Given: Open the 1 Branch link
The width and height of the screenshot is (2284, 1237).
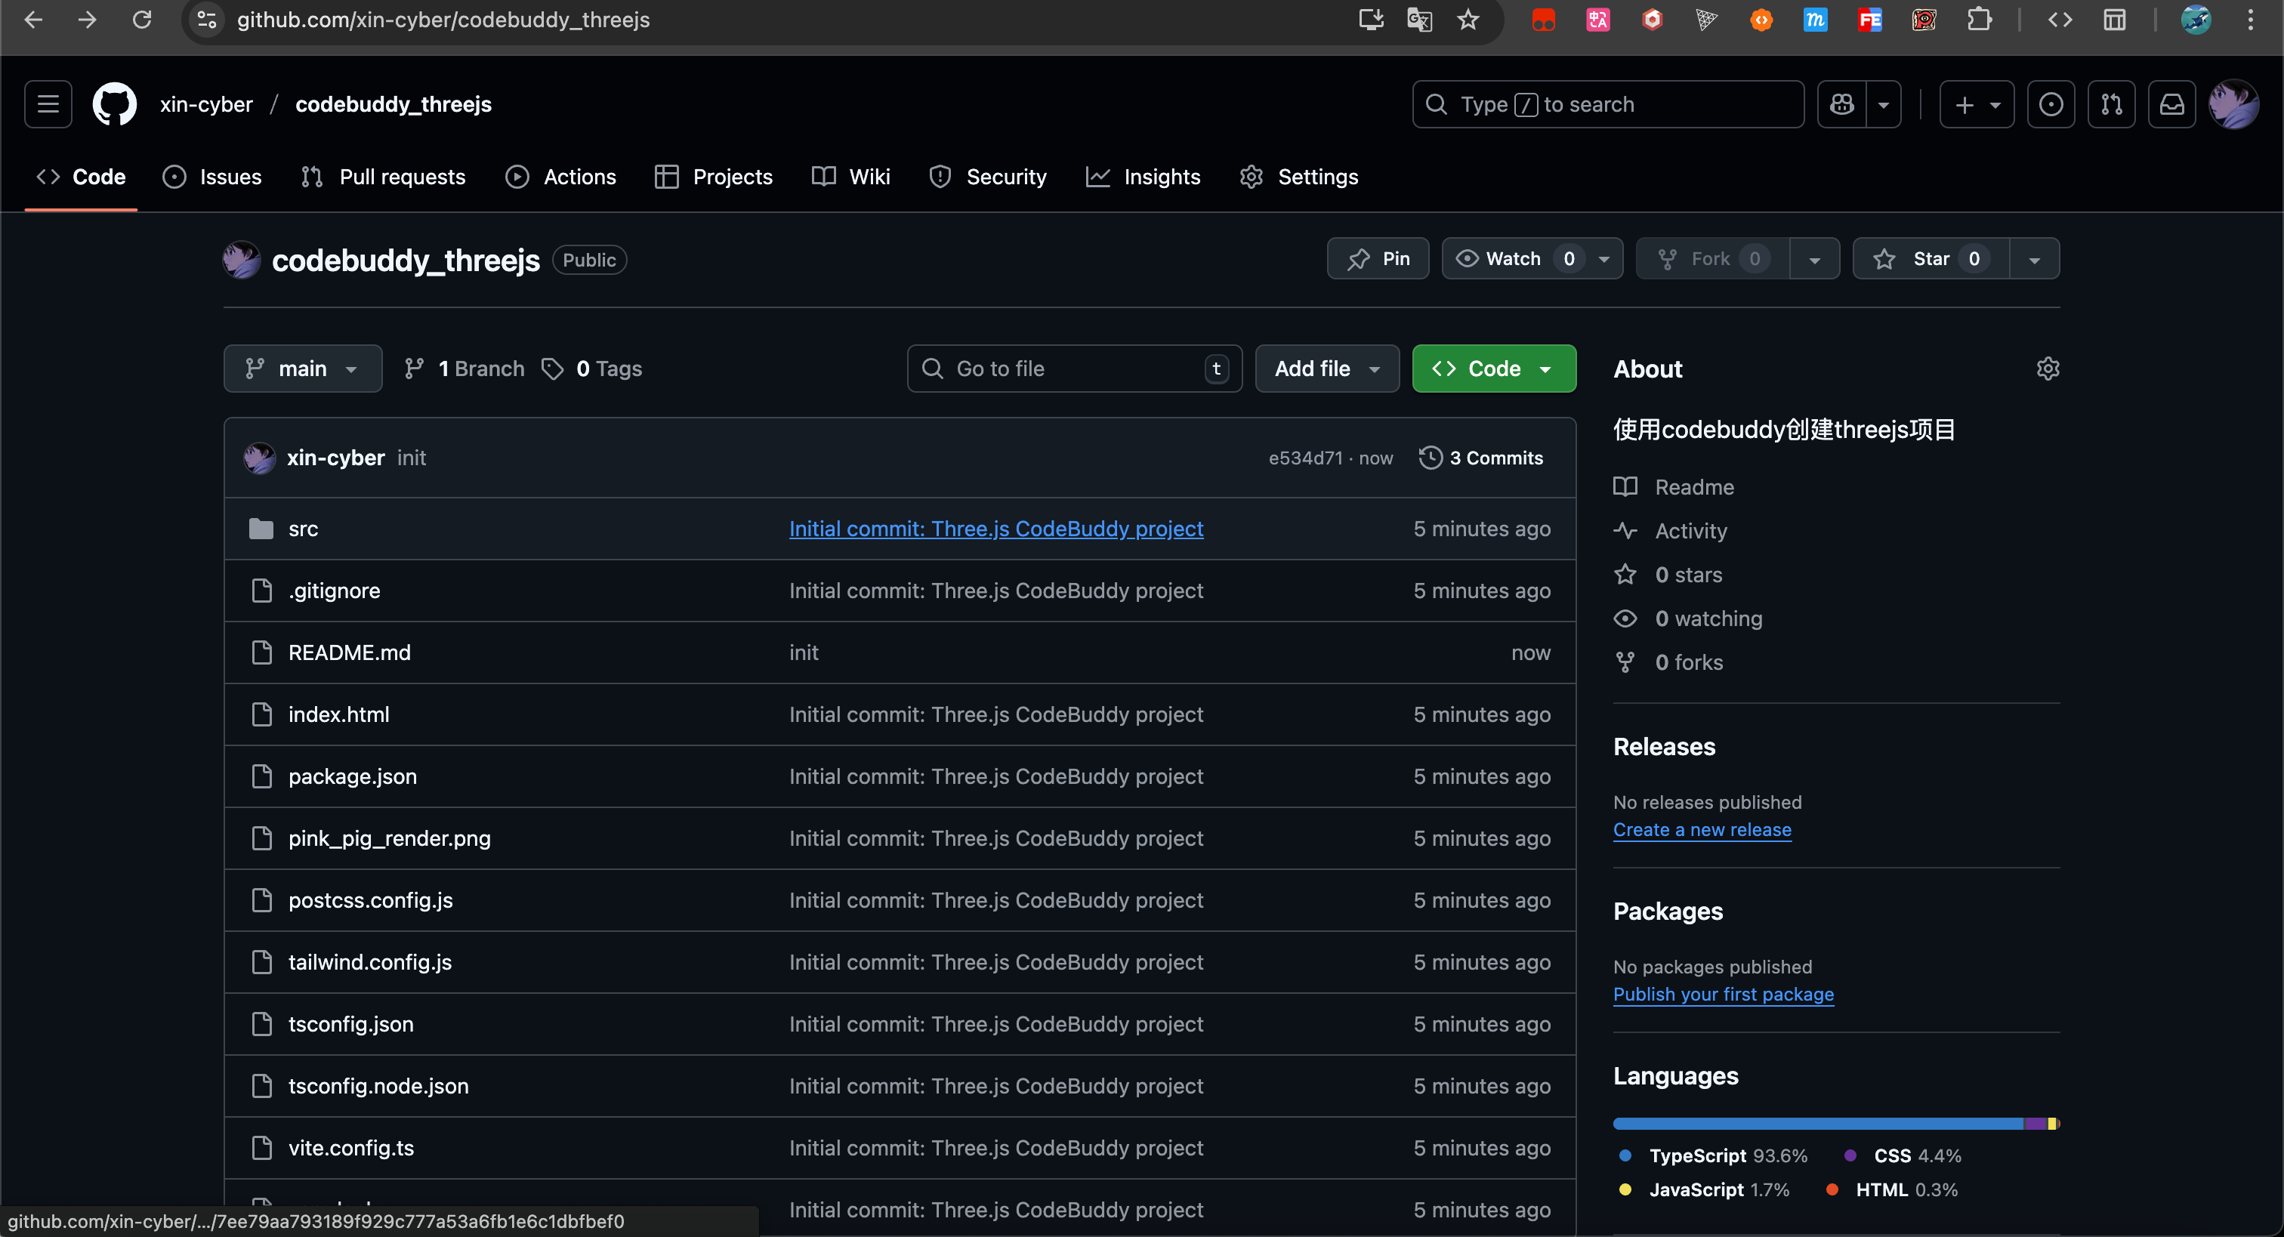Looking at the screenshot, I should (x=465, y=369).
